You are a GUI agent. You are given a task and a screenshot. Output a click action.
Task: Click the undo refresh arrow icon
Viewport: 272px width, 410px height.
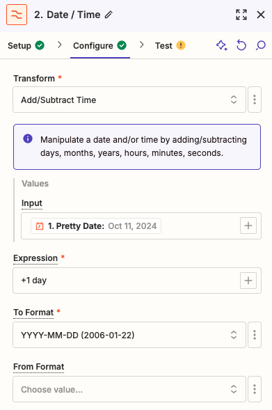[x=241, y=45]
